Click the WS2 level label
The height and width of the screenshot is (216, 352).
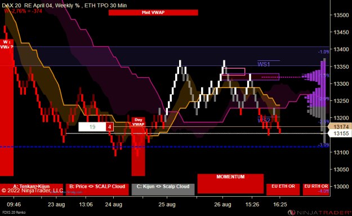click(x=264, y=120)
